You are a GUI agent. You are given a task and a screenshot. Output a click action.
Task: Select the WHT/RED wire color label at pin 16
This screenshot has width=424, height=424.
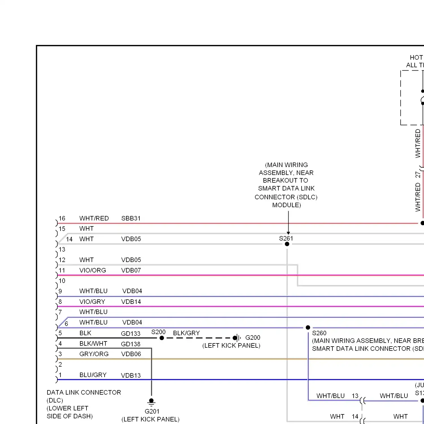pyautogui.click(x=94, y=218)
